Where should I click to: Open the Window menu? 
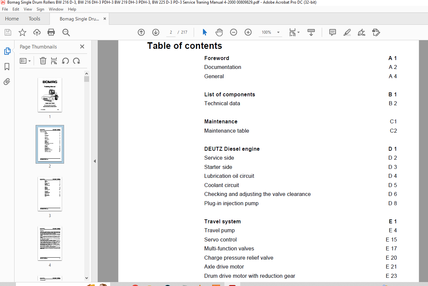pos(56,9)
